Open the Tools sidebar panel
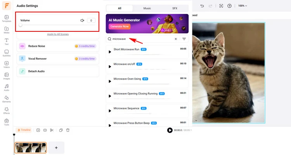The width and height of the screenshot is (291, 155). click(7, 122)
